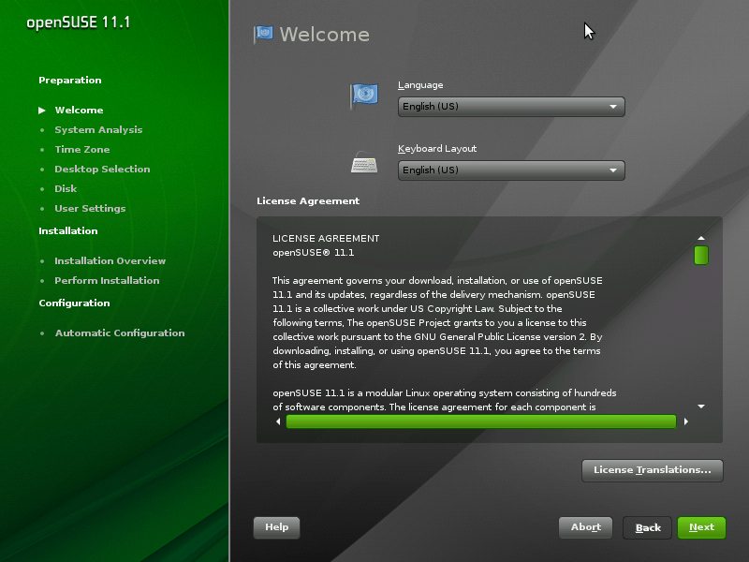Select the Perform Installation step
The width and height of the screenshot is (749, 562).
[107, 280]
